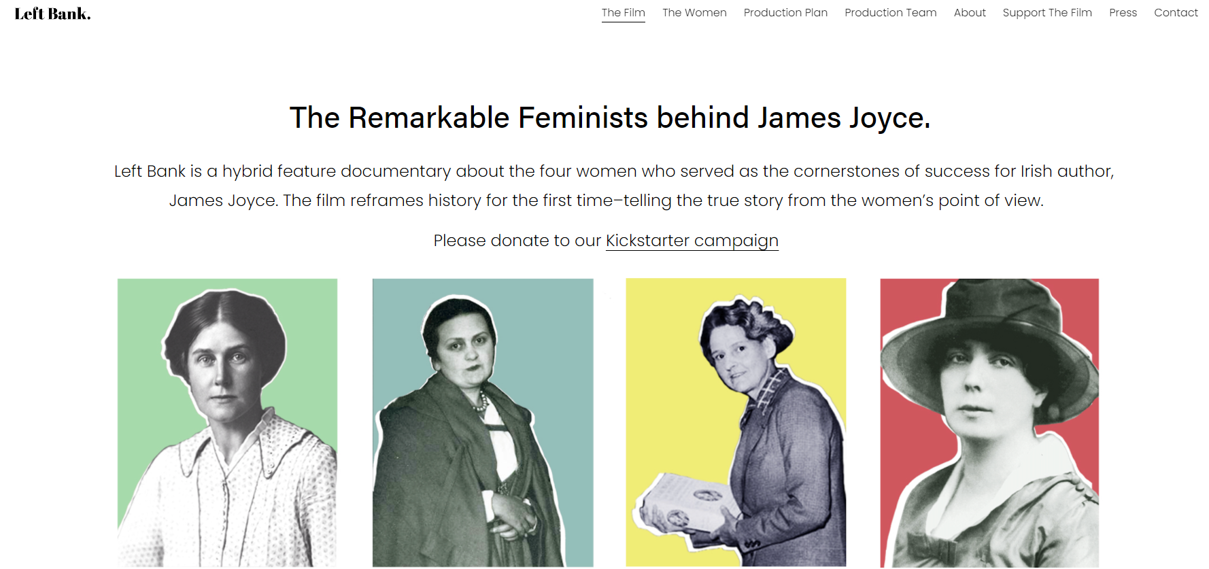1209x569 pixels.
Task: Select Production Team in the navigation
Action: (x=891, y=12)
